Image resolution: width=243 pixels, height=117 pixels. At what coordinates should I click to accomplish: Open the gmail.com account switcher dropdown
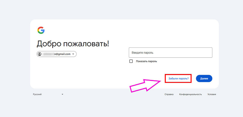[56, 54]
